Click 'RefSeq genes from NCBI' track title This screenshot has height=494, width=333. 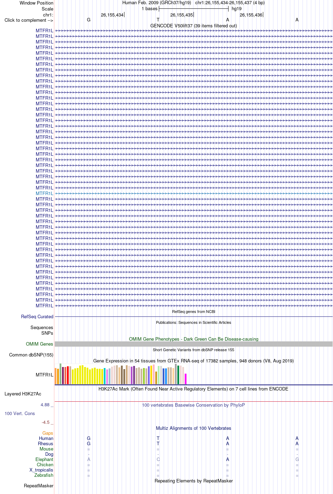click(x=193, y=312)
